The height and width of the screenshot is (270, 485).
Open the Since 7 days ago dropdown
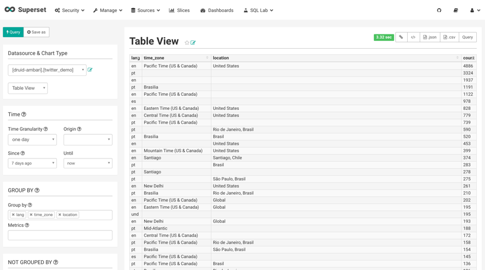point(32,163)
